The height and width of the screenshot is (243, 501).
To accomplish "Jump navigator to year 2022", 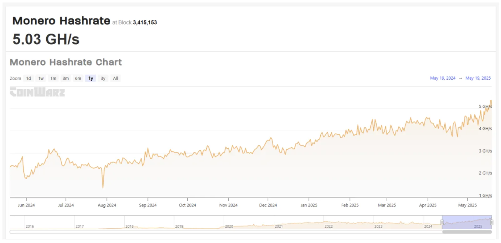I will [x=328, y=226].
